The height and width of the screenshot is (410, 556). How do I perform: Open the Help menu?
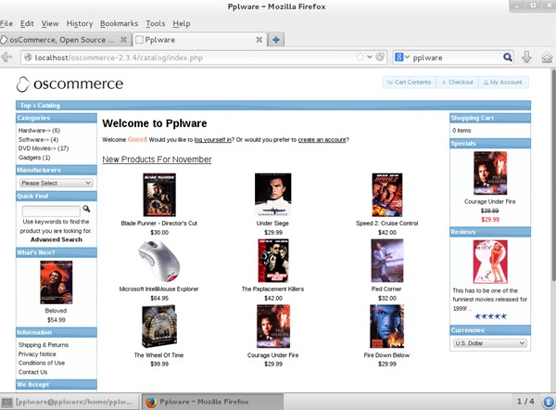tap(182, 23)
